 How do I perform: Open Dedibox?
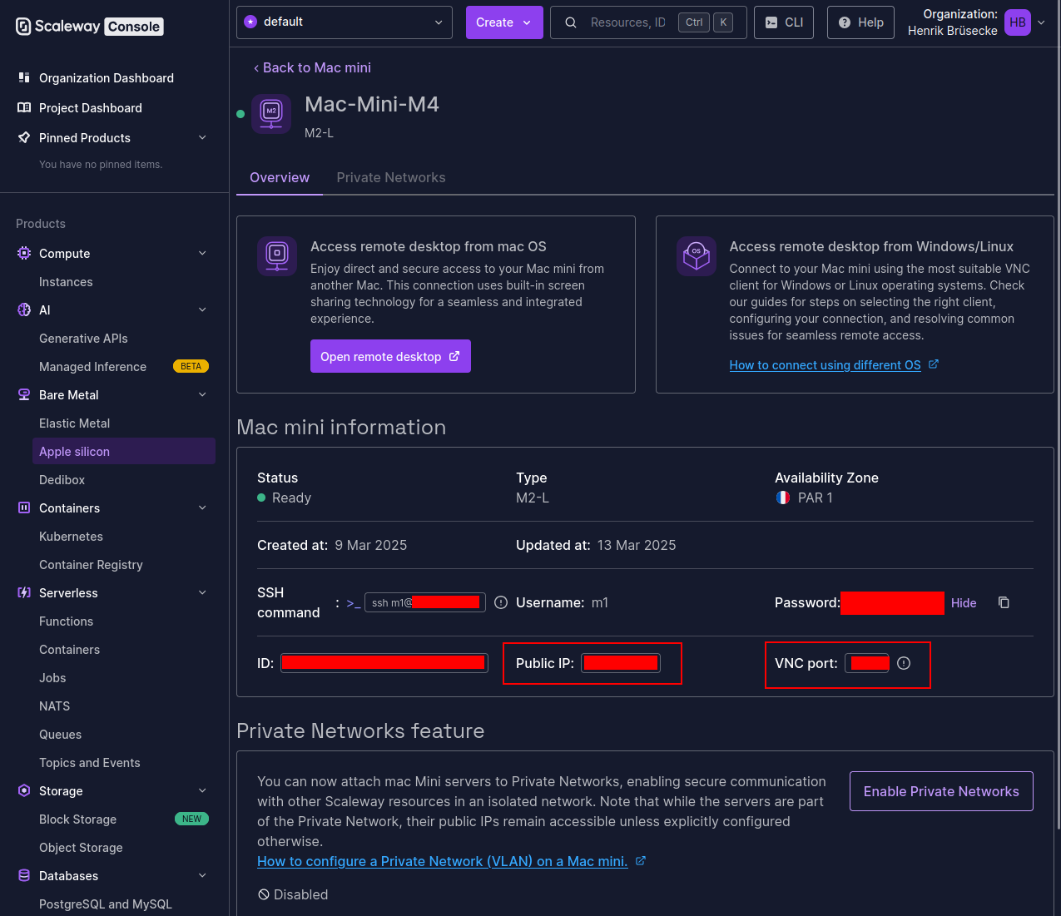(62, 480)
